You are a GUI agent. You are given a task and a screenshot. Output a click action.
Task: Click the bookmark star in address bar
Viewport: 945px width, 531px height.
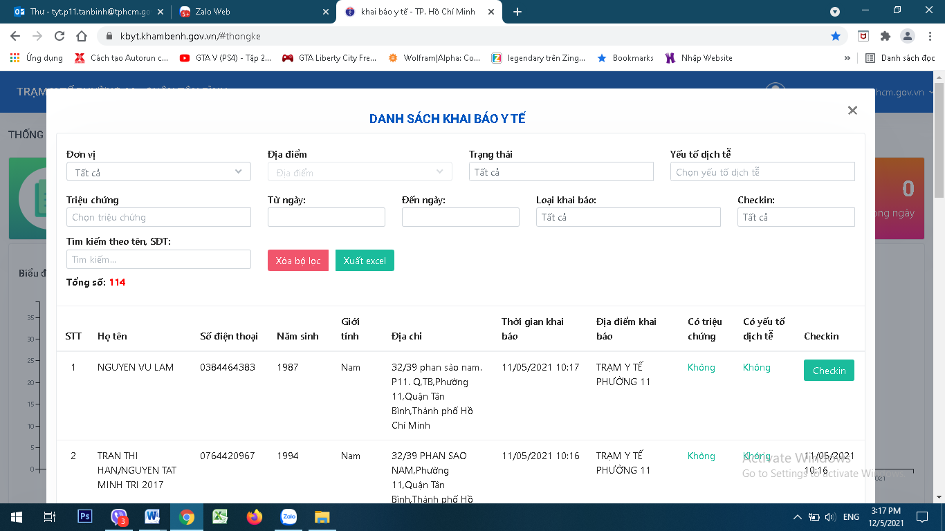(x=836, y=36)
